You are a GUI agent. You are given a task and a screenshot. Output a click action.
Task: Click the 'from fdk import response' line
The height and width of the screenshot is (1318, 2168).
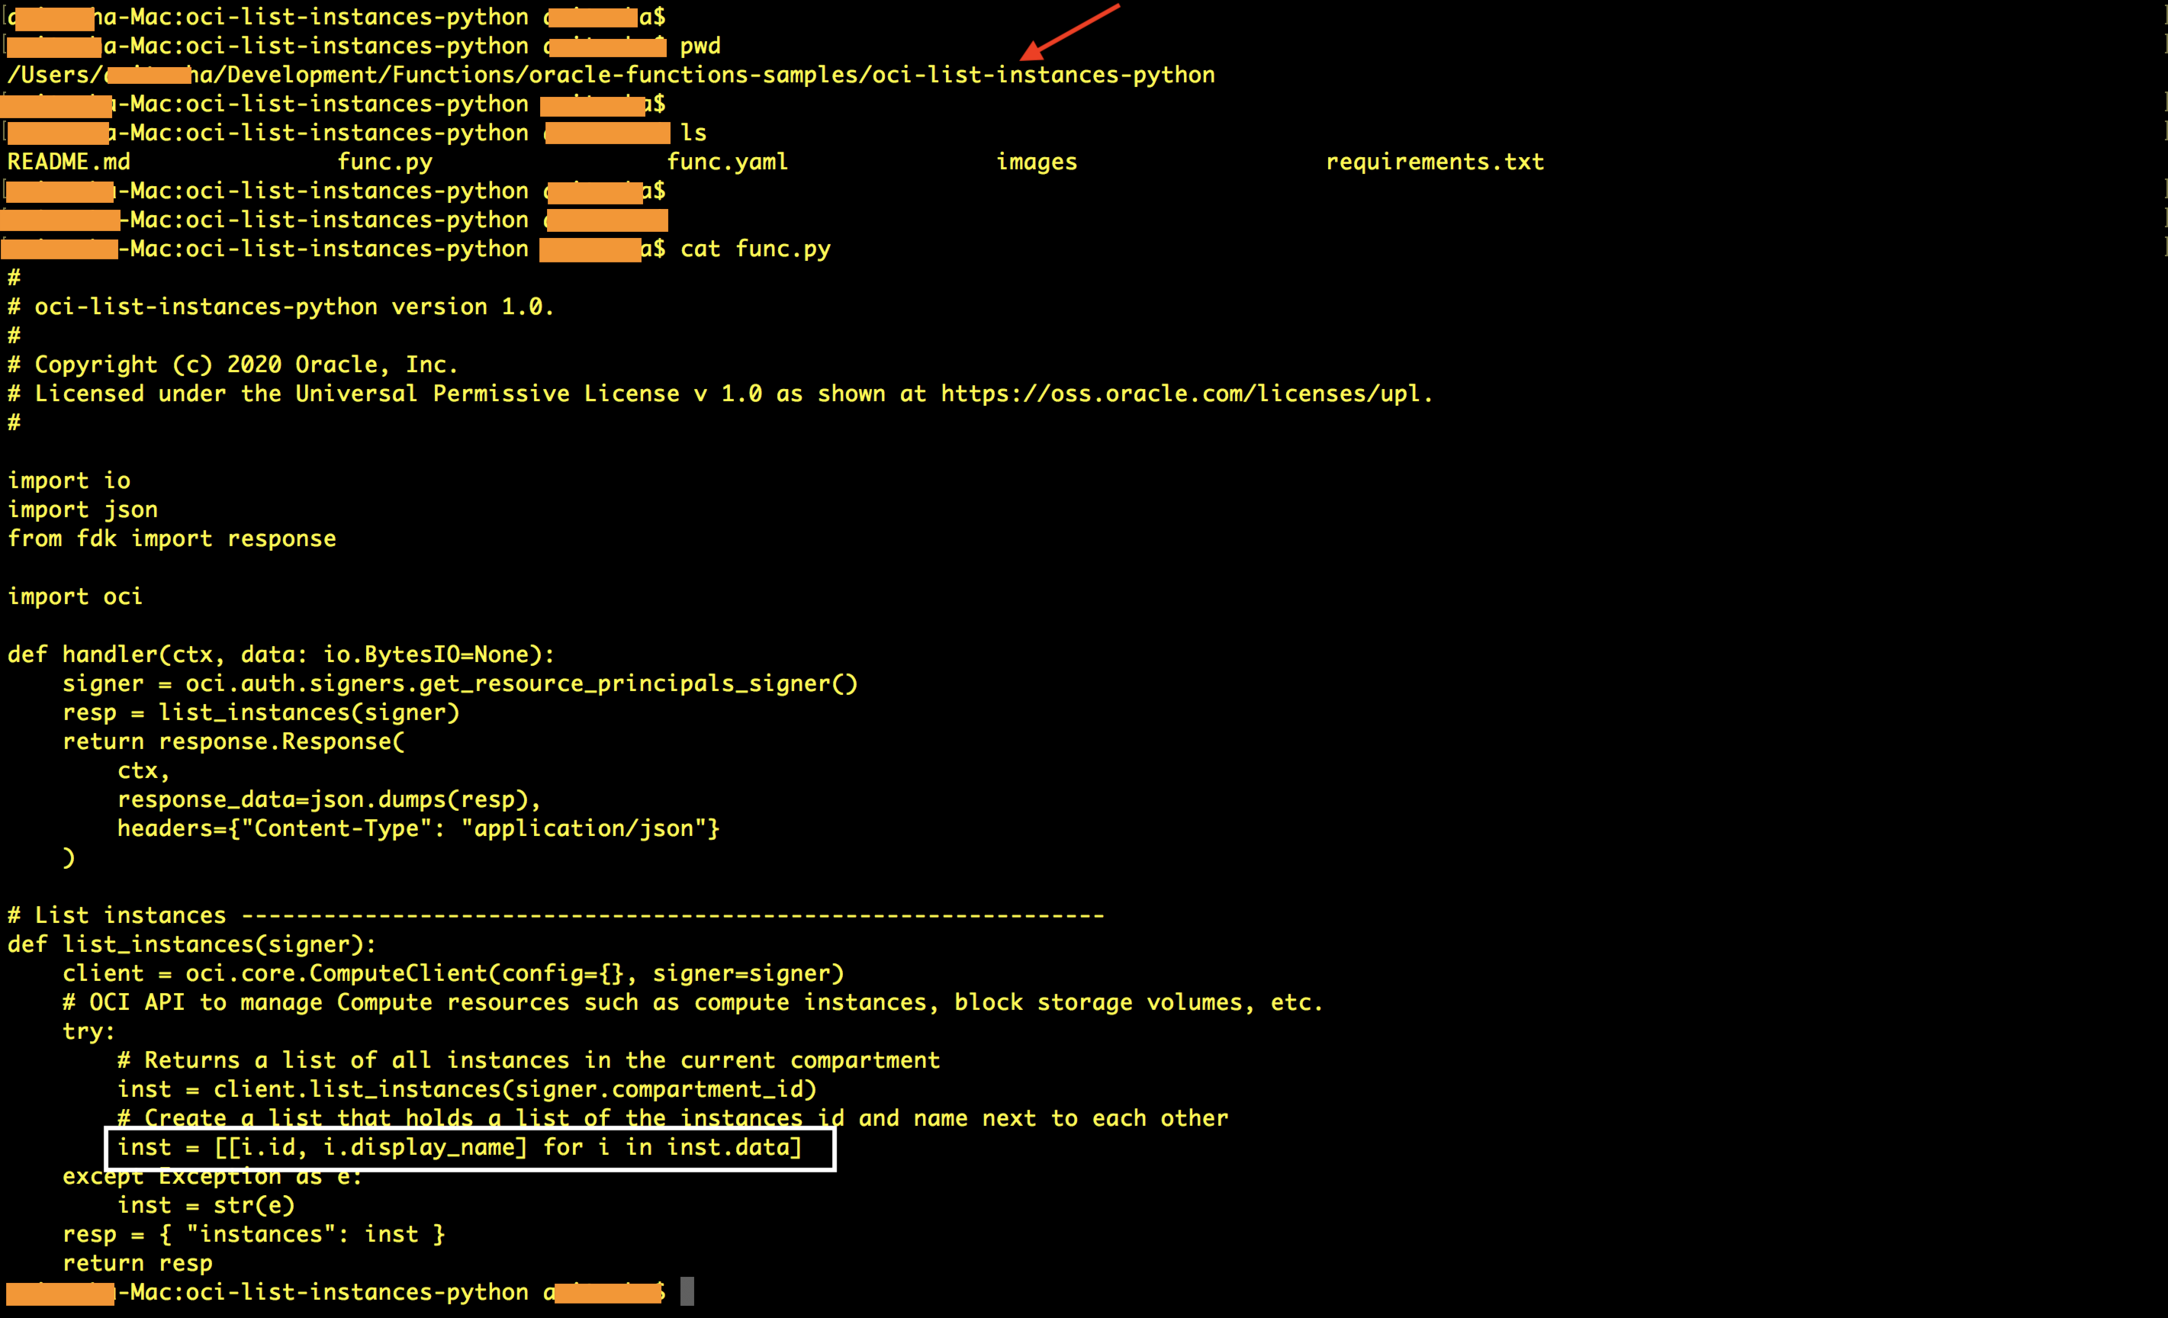coord(172,538)
